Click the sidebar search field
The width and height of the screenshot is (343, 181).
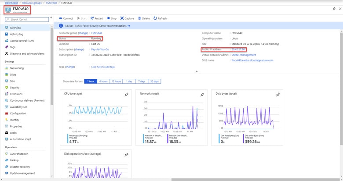point(26,20)
